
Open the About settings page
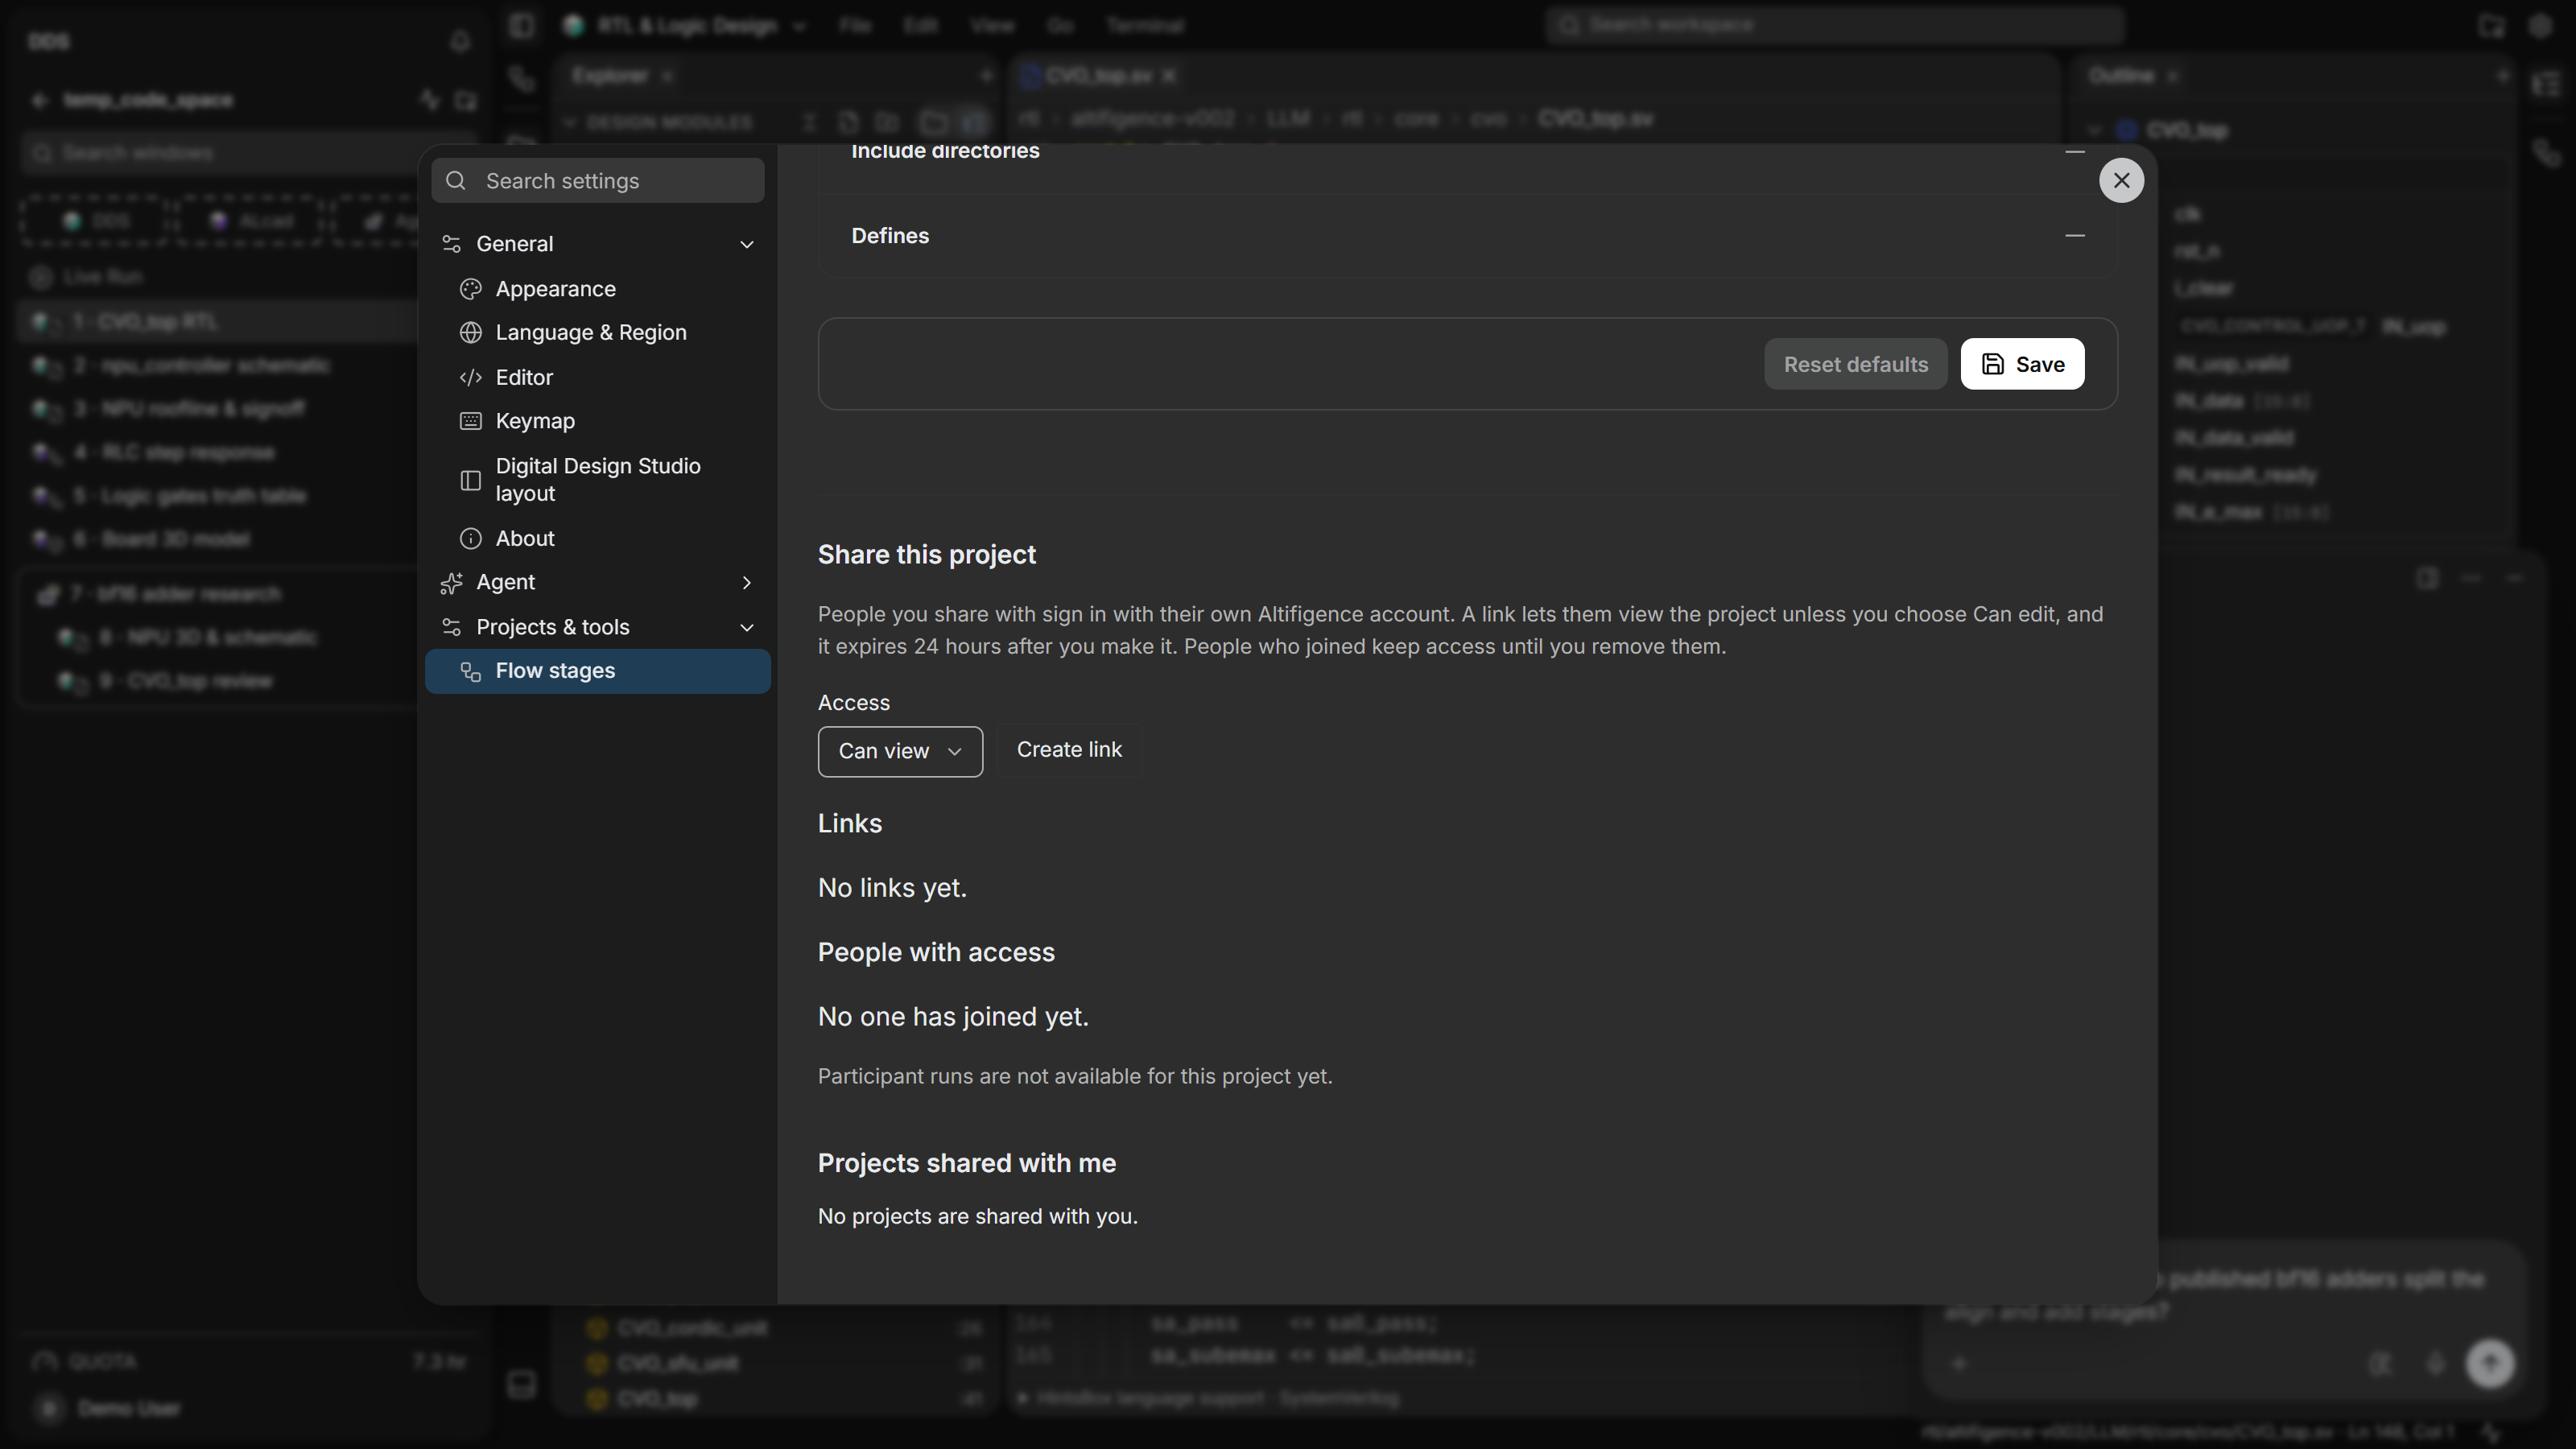598,539
